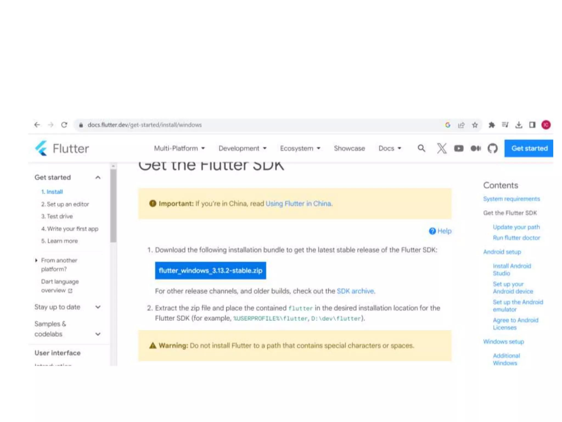The width and height of the screenshot is (562, 422).
Task: Open the SDK archive link
Action: [x=355, y=291]
